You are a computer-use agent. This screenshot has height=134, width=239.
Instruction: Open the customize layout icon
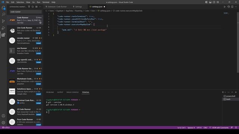click(218, 2)
